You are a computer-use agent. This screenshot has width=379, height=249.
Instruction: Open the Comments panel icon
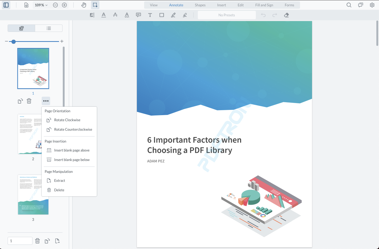click(x=361, y=5)
